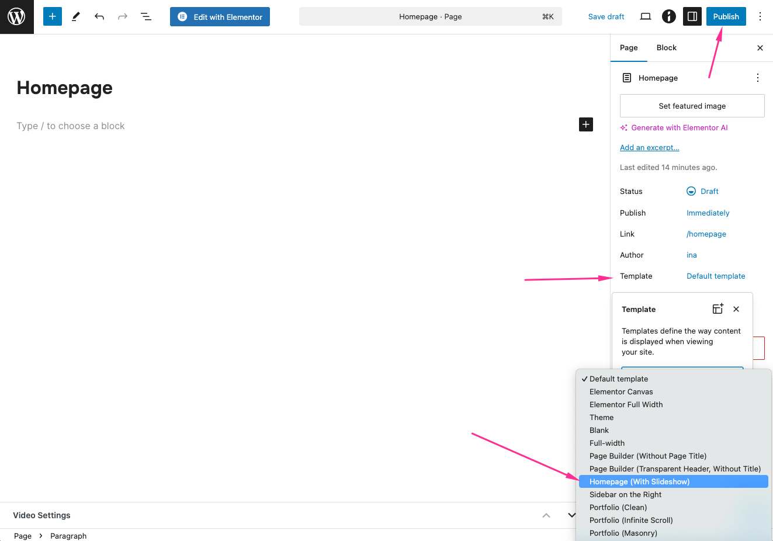
Task: Switch to the Block tab
Action: click(666, 48)
